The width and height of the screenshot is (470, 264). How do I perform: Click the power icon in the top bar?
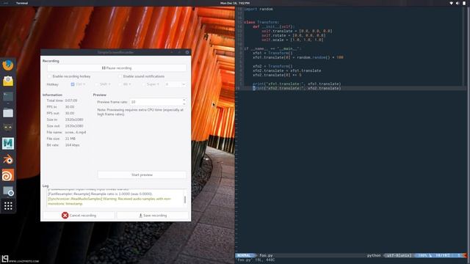pos(464,3)
